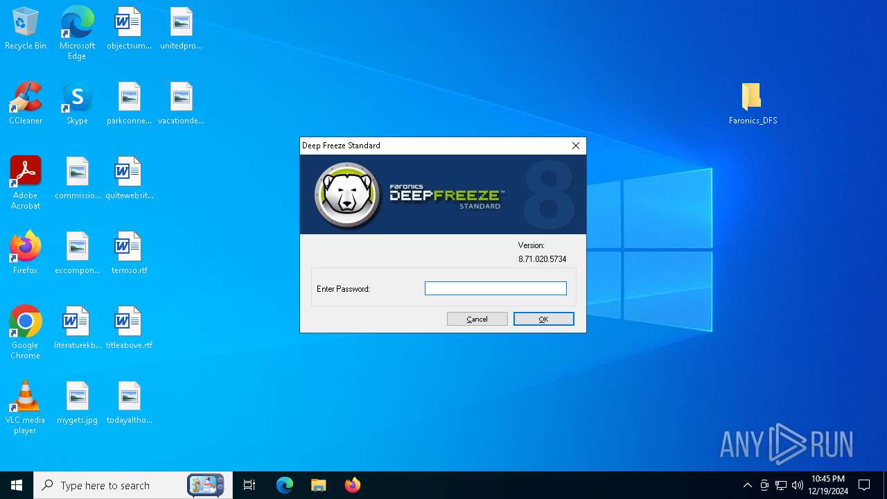The image size is (887, 499).
Task: Select the vacationde... image file
Action: [x=181, y=104]
